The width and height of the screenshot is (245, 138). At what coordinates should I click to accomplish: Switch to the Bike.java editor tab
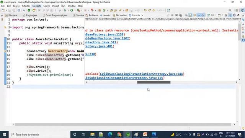tap(11, 15)
